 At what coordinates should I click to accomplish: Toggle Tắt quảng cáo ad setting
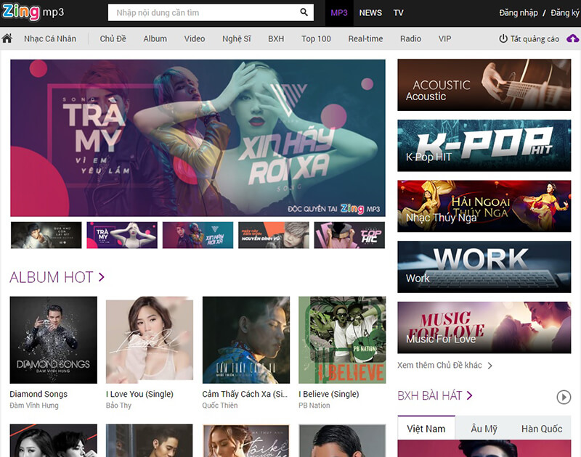pos(535,39)
